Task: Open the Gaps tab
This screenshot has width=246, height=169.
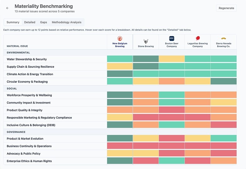Action: tap(43, 22)
